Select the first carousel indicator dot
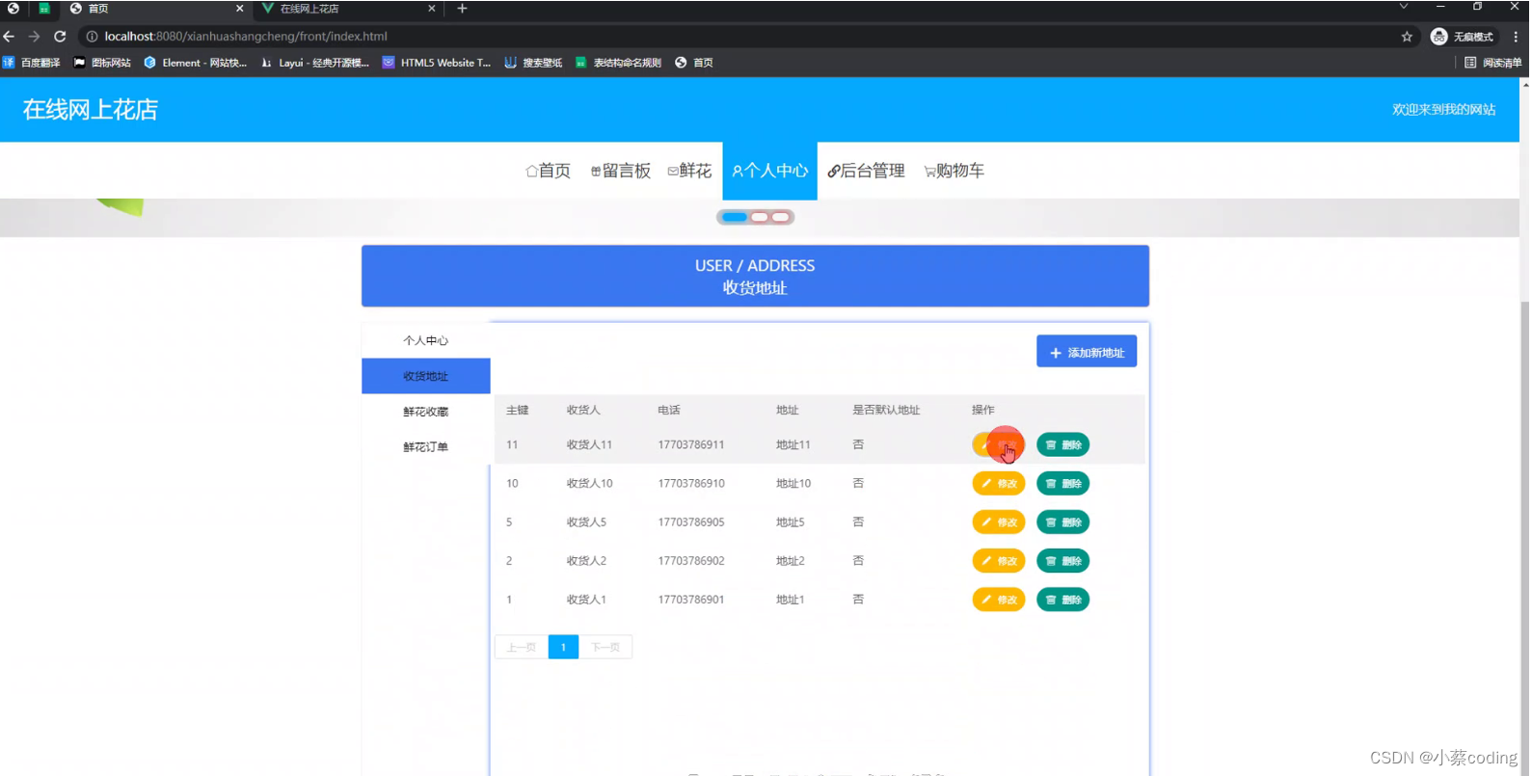 [735, 217]
